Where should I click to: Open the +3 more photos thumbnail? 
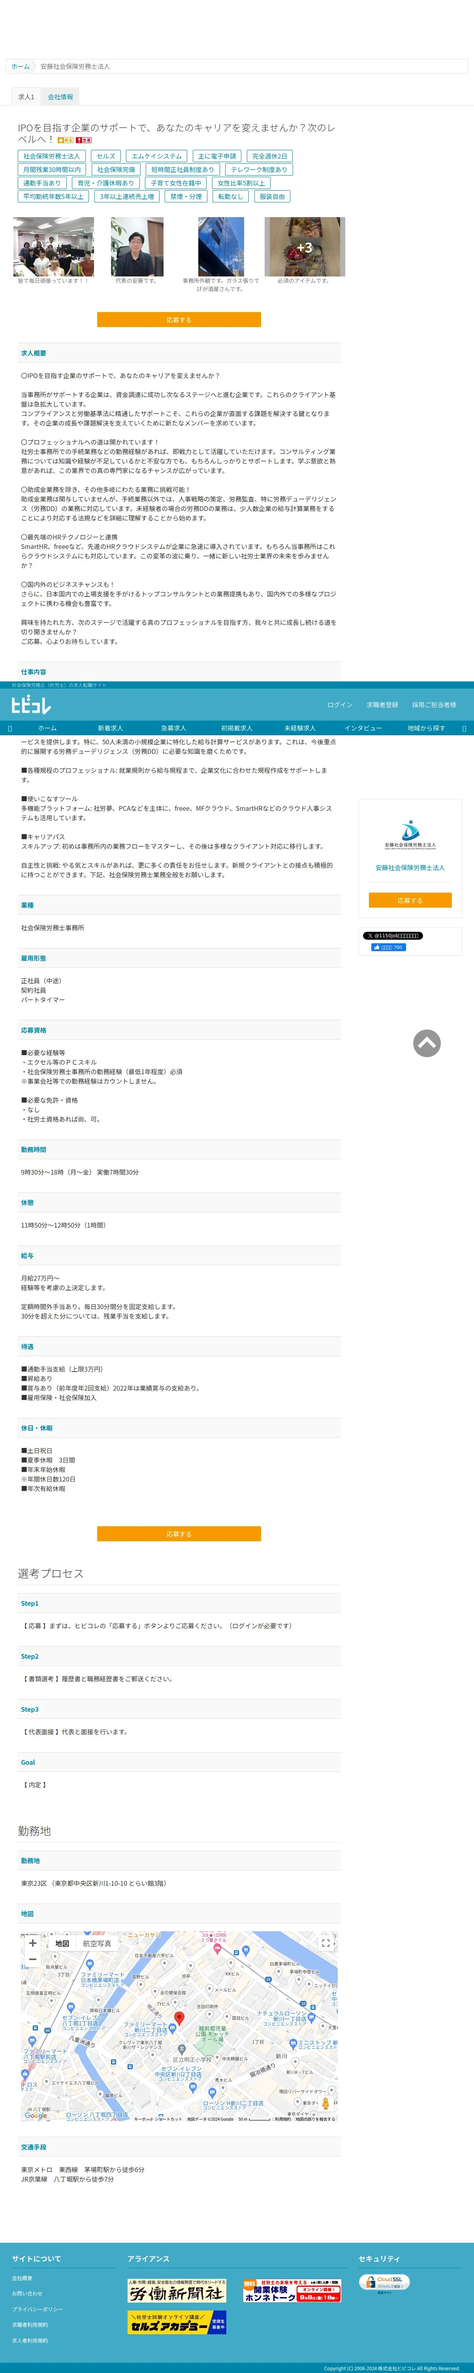click(x=305, y=247)
